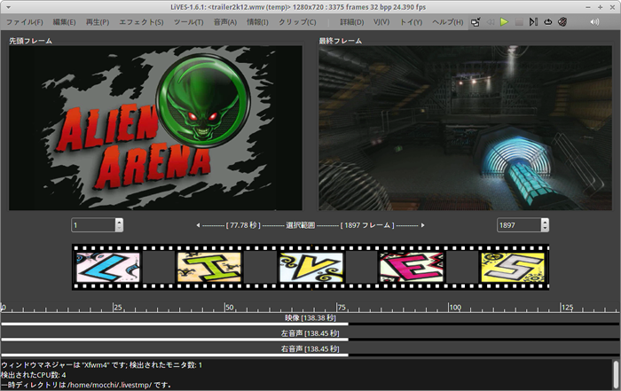
Task: Click the start frame input field showing 1
Action: (x=93, y=225)
